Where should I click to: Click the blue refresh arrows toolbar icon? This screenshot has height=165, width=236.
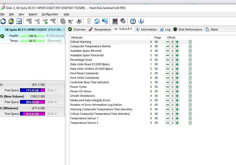point(3,21)
